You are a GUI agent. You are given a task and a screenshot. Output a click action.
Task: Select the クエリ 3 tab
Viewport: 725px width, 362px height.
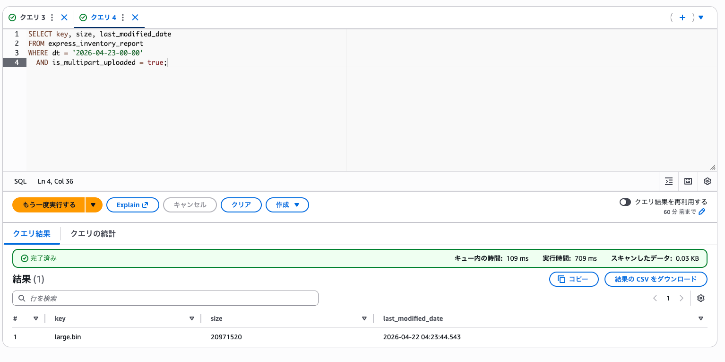(32, 18)
